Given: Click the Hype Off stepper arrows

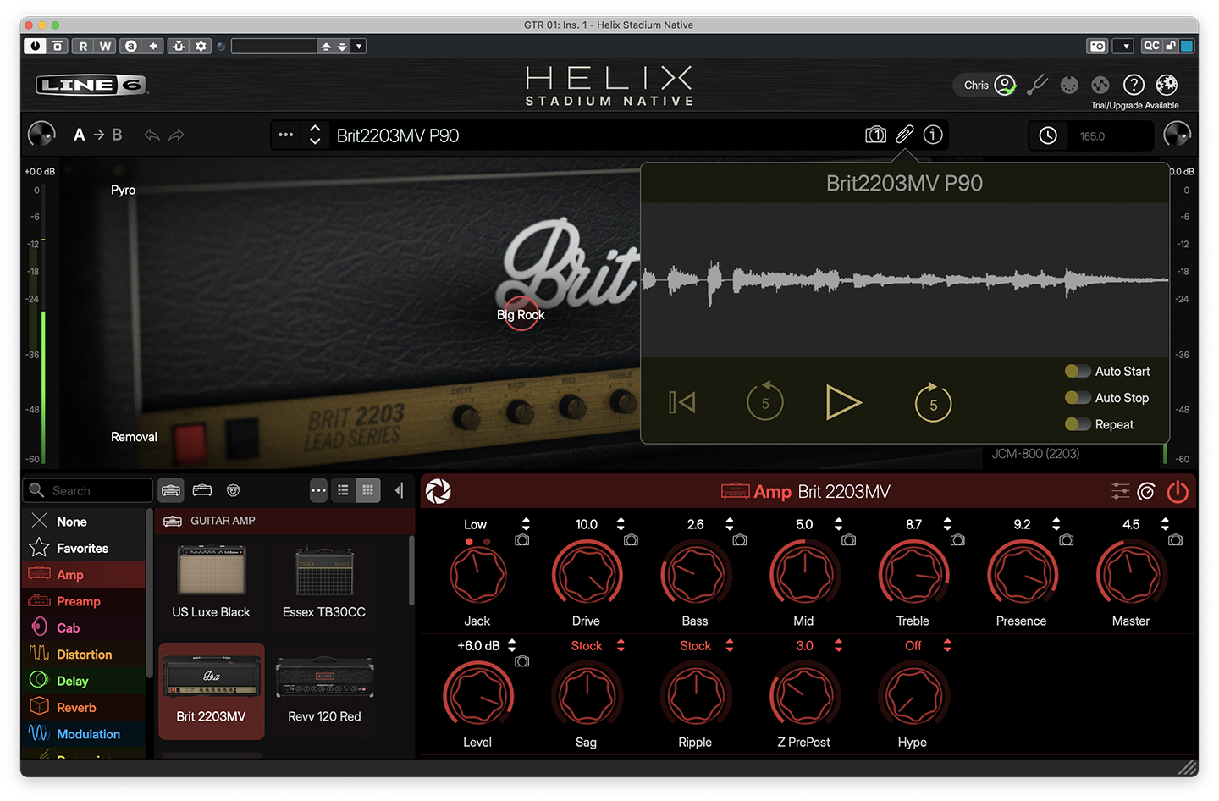Looking at the screenshot, I should (947, 645).
